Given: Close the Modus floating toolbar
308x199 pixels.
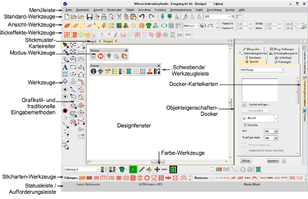Looking at the screenshot, I should (126, 51).
